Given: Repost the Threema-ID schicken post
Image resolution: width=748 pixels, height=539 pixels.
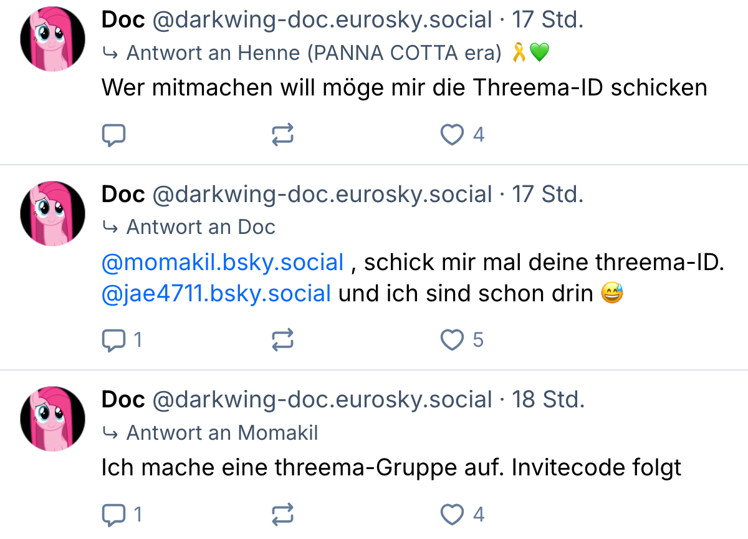Looking at the screenshot, I should point(283,135).
